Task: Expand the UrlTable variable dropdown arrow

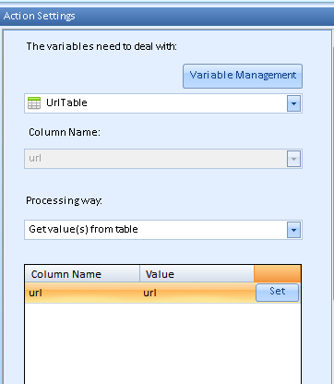Action: click(293, 103)
